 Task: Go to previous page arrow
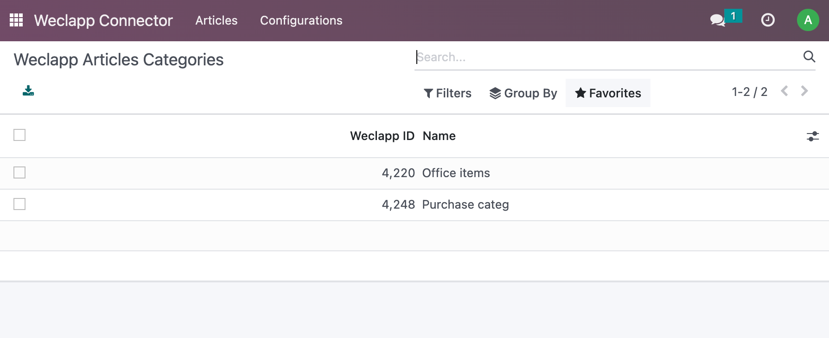pyautogui.click(x=784, y=91)
